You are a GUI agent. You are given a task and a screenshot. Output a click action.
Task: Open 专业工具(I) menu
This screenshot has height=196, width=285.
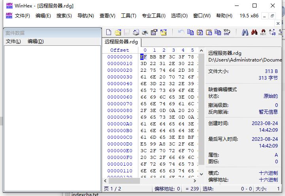(x=154, y=16)
